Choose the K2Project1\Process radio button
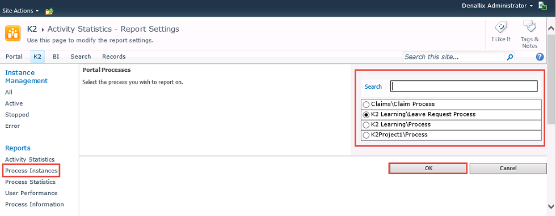 click(366, 135)
